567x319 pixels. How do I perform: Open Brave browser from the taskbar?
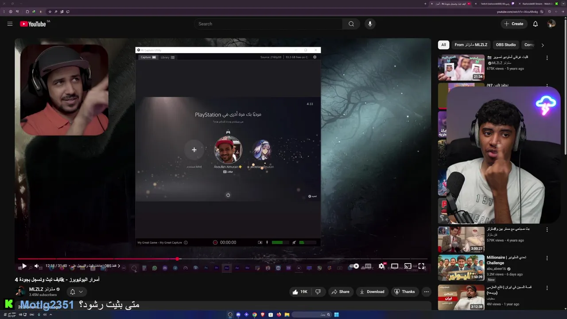[262, 315]
